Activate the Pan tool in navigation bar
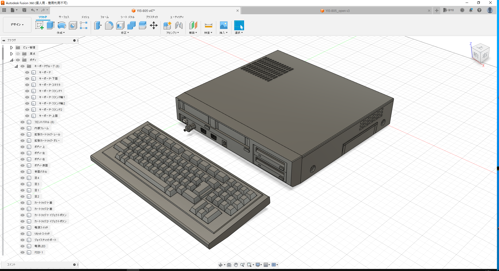This screenshot has height=271, width=499. (x=236, y=265)
